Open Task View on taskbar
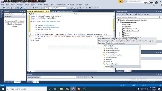Image resolution: width=162 pixels, height=91 pixels. [x=55, y=89]
